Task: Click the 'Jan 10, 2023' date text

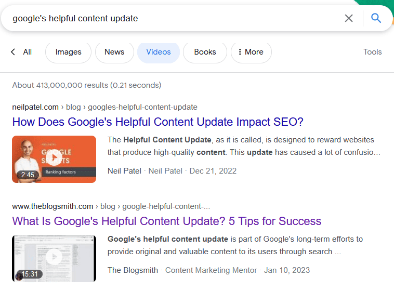Action: 287,270
